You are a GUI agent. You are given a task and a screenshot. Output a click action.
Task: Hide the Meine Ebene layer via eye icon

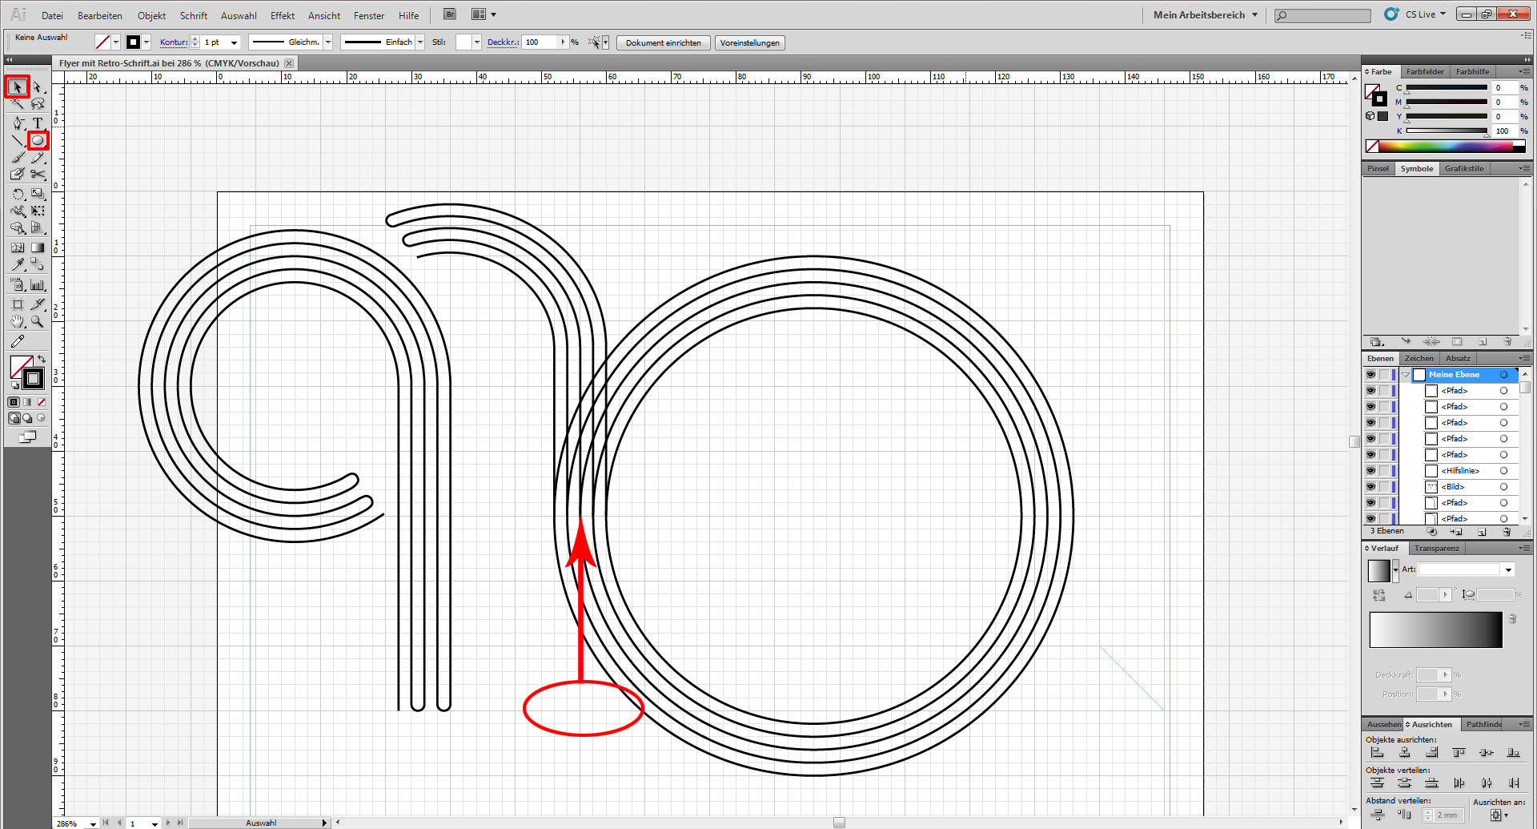click(1370, 375)
